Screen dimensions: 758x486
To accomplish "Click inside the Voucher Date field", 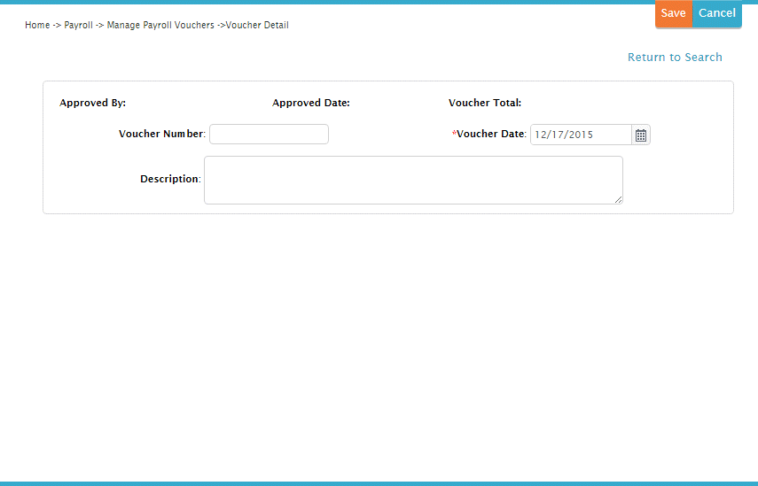I will click(581, 135).
